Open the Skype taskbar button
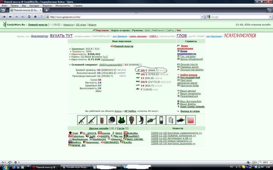This screenshot has width=273, height=170. click(137, 167)
